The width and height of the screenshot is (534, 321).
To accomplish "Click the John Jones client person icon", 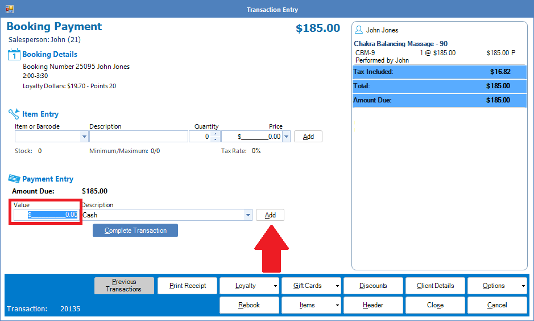I will click(x=359, y=30).
